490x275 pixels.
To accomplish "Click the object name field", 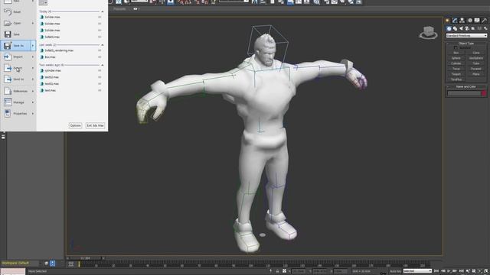I will coord(464,93).
